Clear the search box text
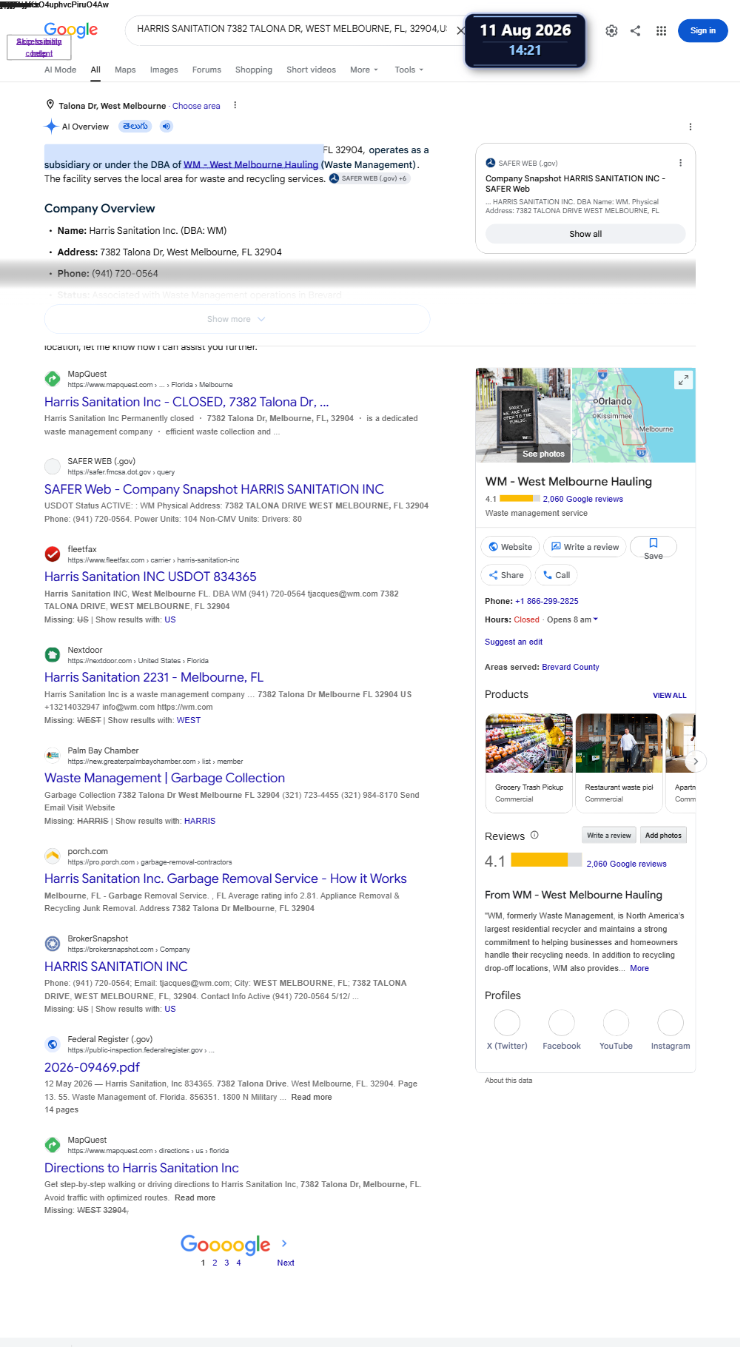 (x=460, y=30)
